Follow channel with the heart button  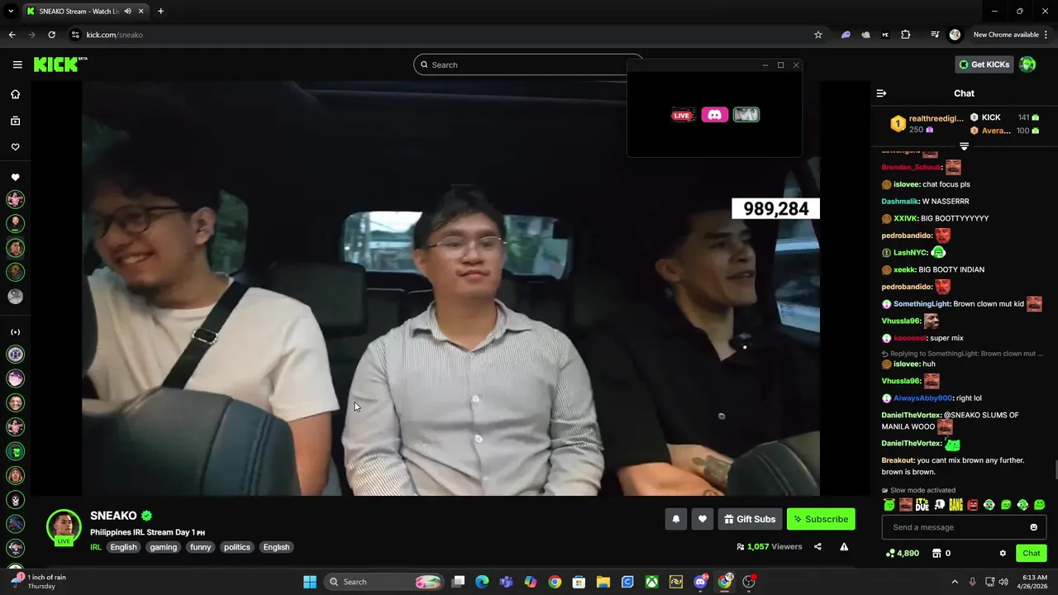point(702,519)
